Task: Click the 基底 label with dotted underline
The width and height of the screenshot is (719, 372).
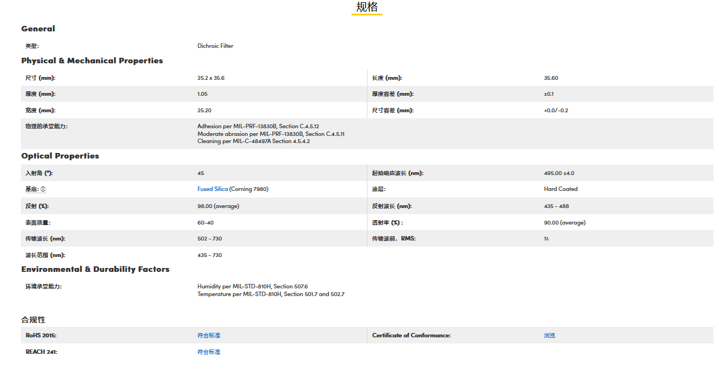Action: 32,189
